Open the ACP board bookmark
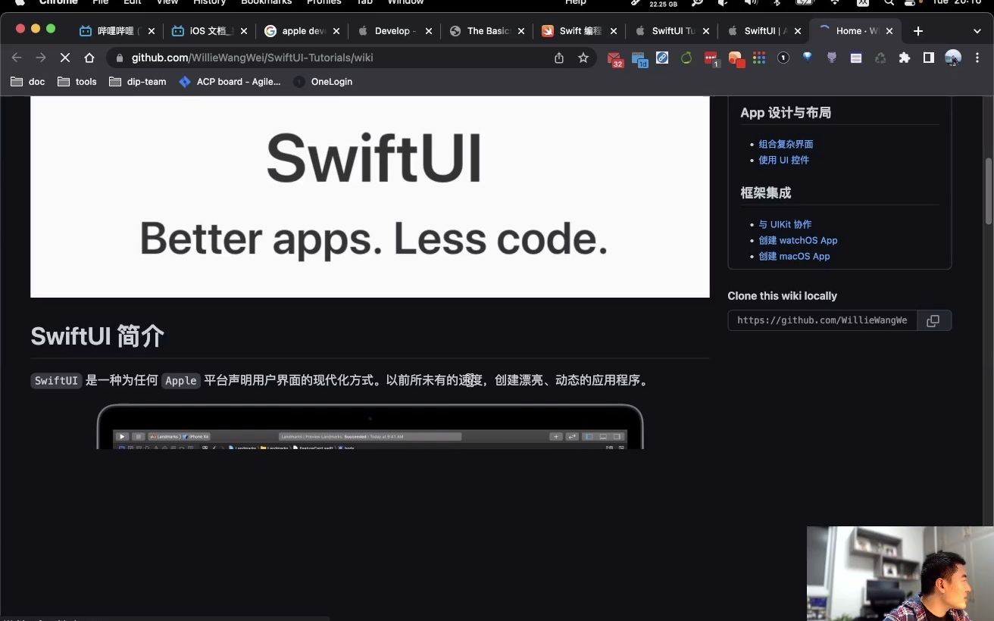Screen dimensions: 994x621 click(230, 82)
